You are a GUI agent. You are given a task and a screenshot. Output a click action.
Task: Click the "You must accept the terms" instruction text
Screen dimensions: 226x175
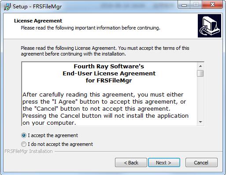pyautogui.click(x=154, y=48)
